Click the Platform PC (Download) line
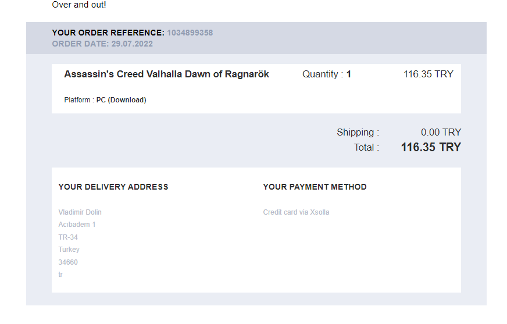 click(x=105, y=100)
